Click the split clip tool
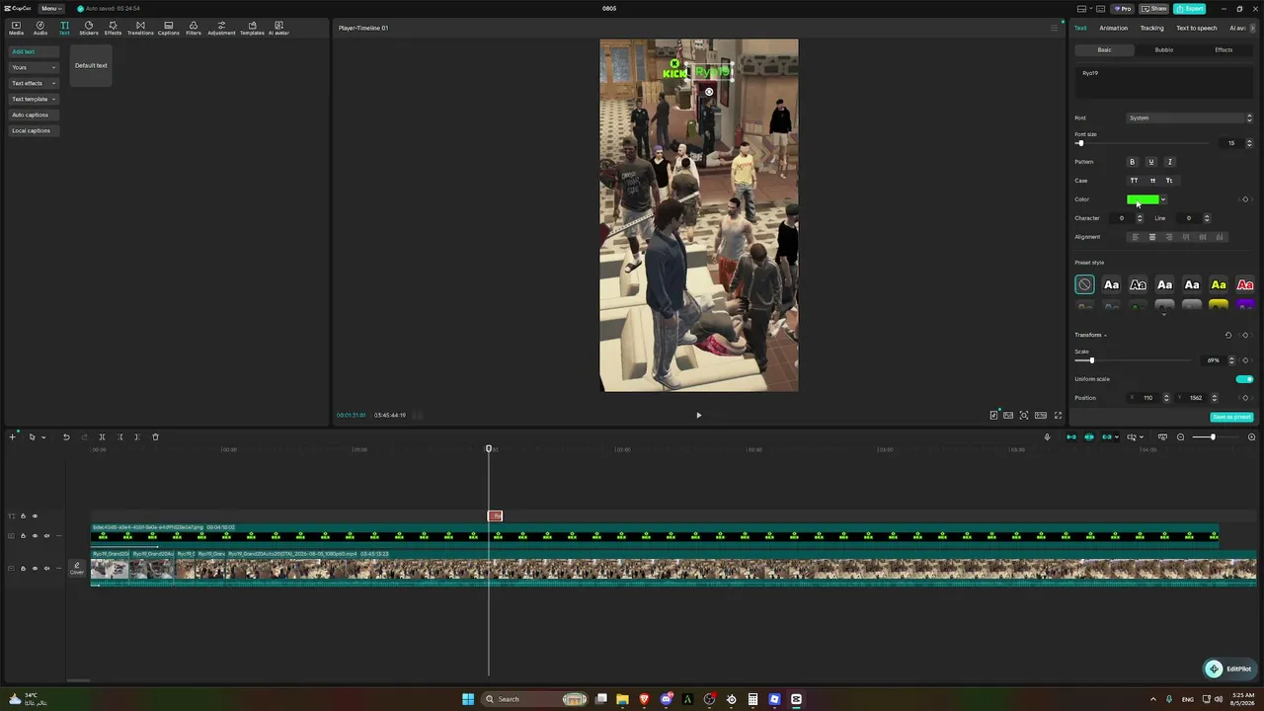Image resolution: width=1264 pixels, height=711 pixels. (102, 437)
